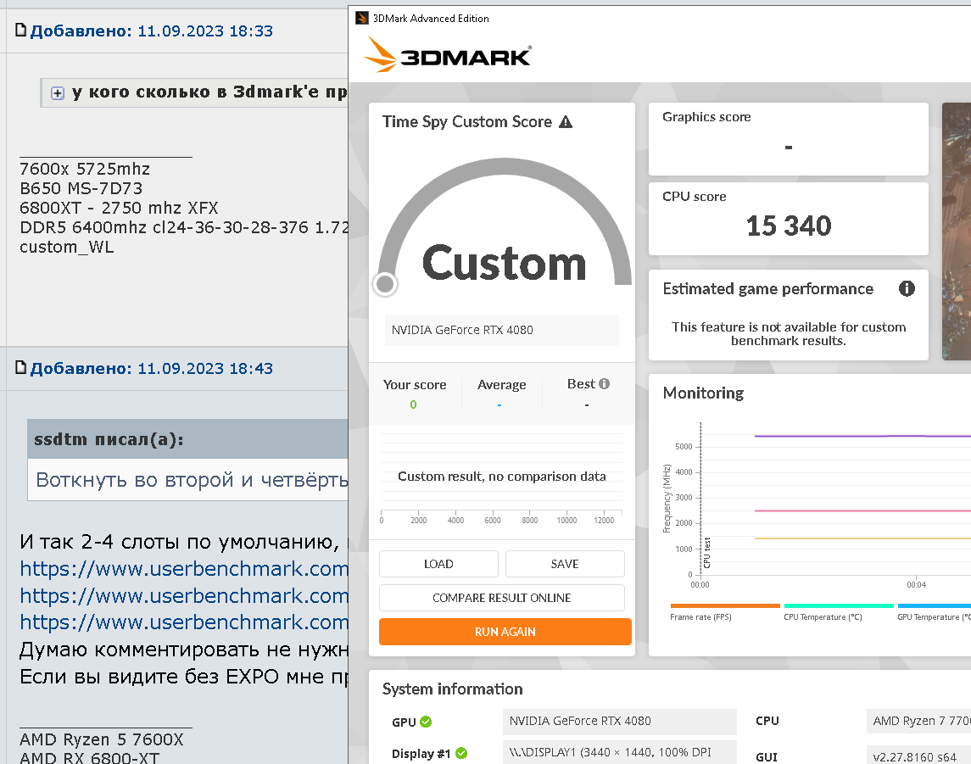Click the Graphics score label
Screen dimensions: 971x764
coord(706,117)
